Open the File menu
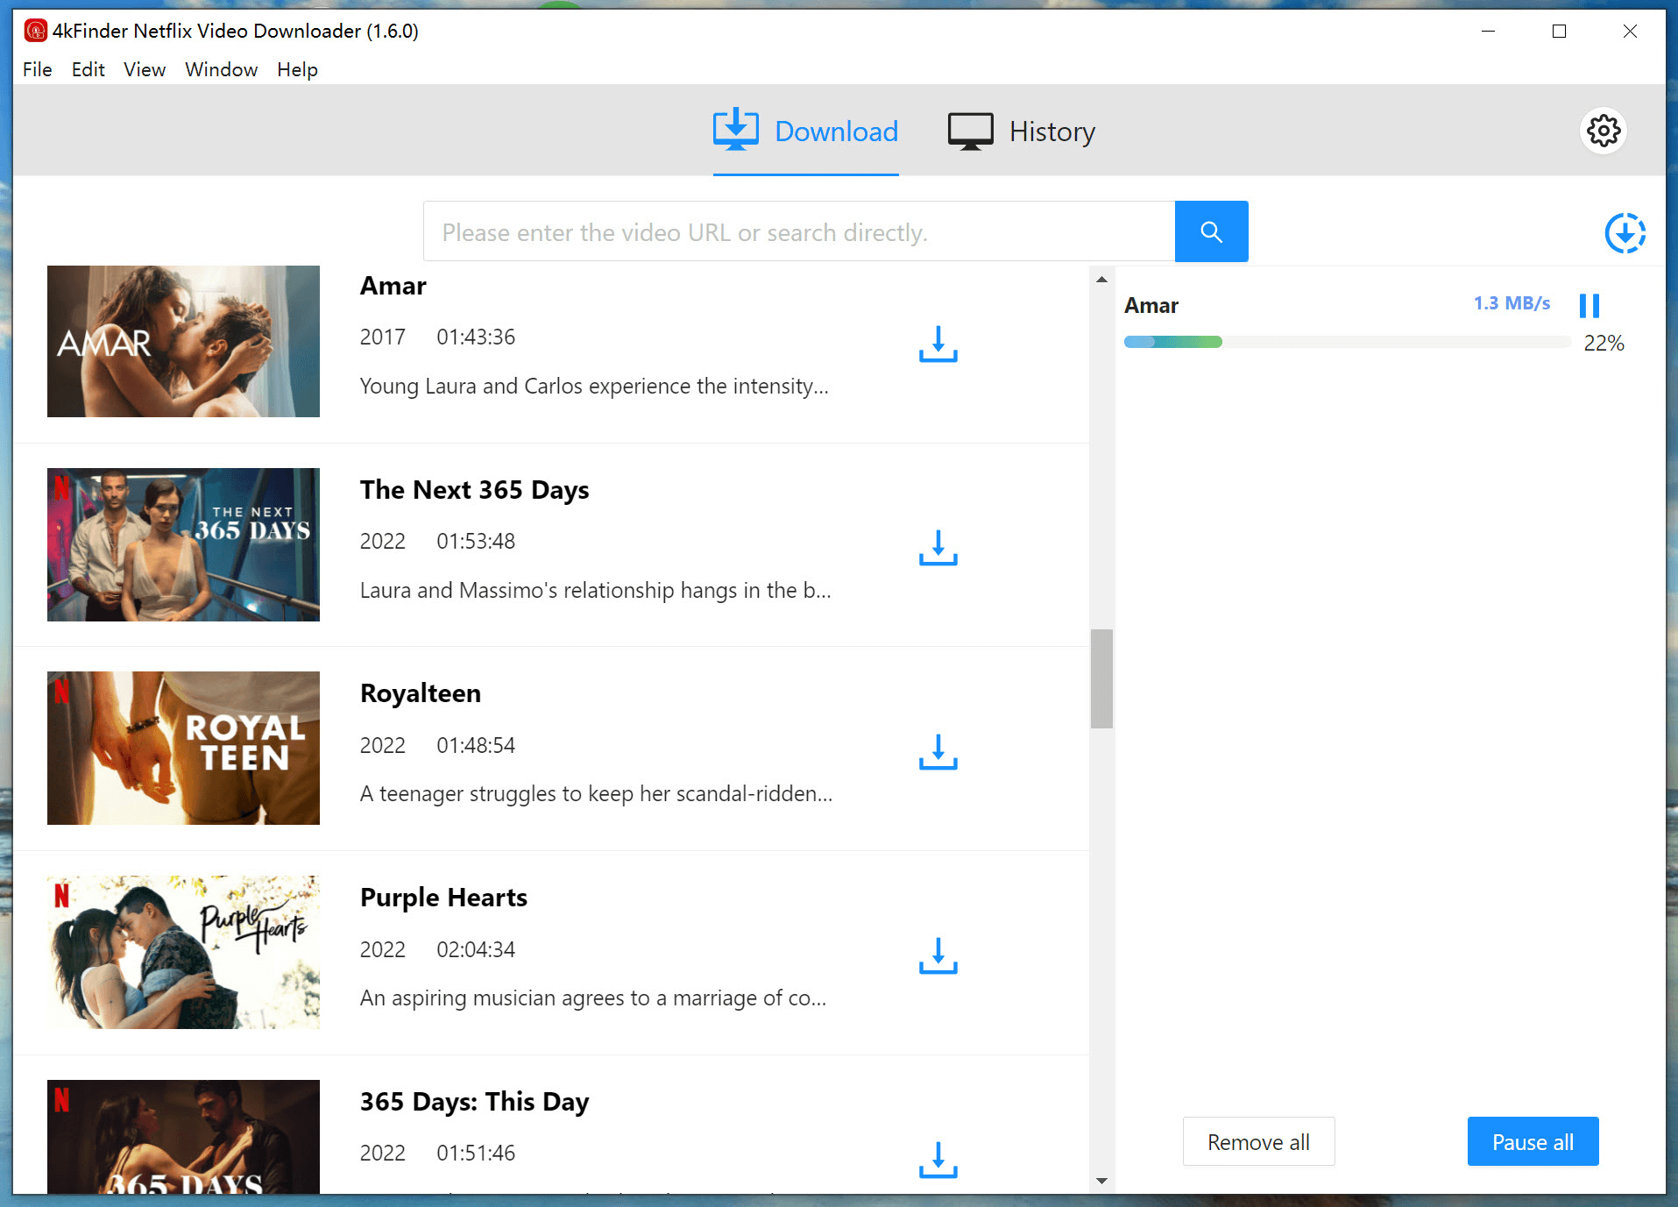Viewport: 1678px width, 1207px height. (38, 69)
